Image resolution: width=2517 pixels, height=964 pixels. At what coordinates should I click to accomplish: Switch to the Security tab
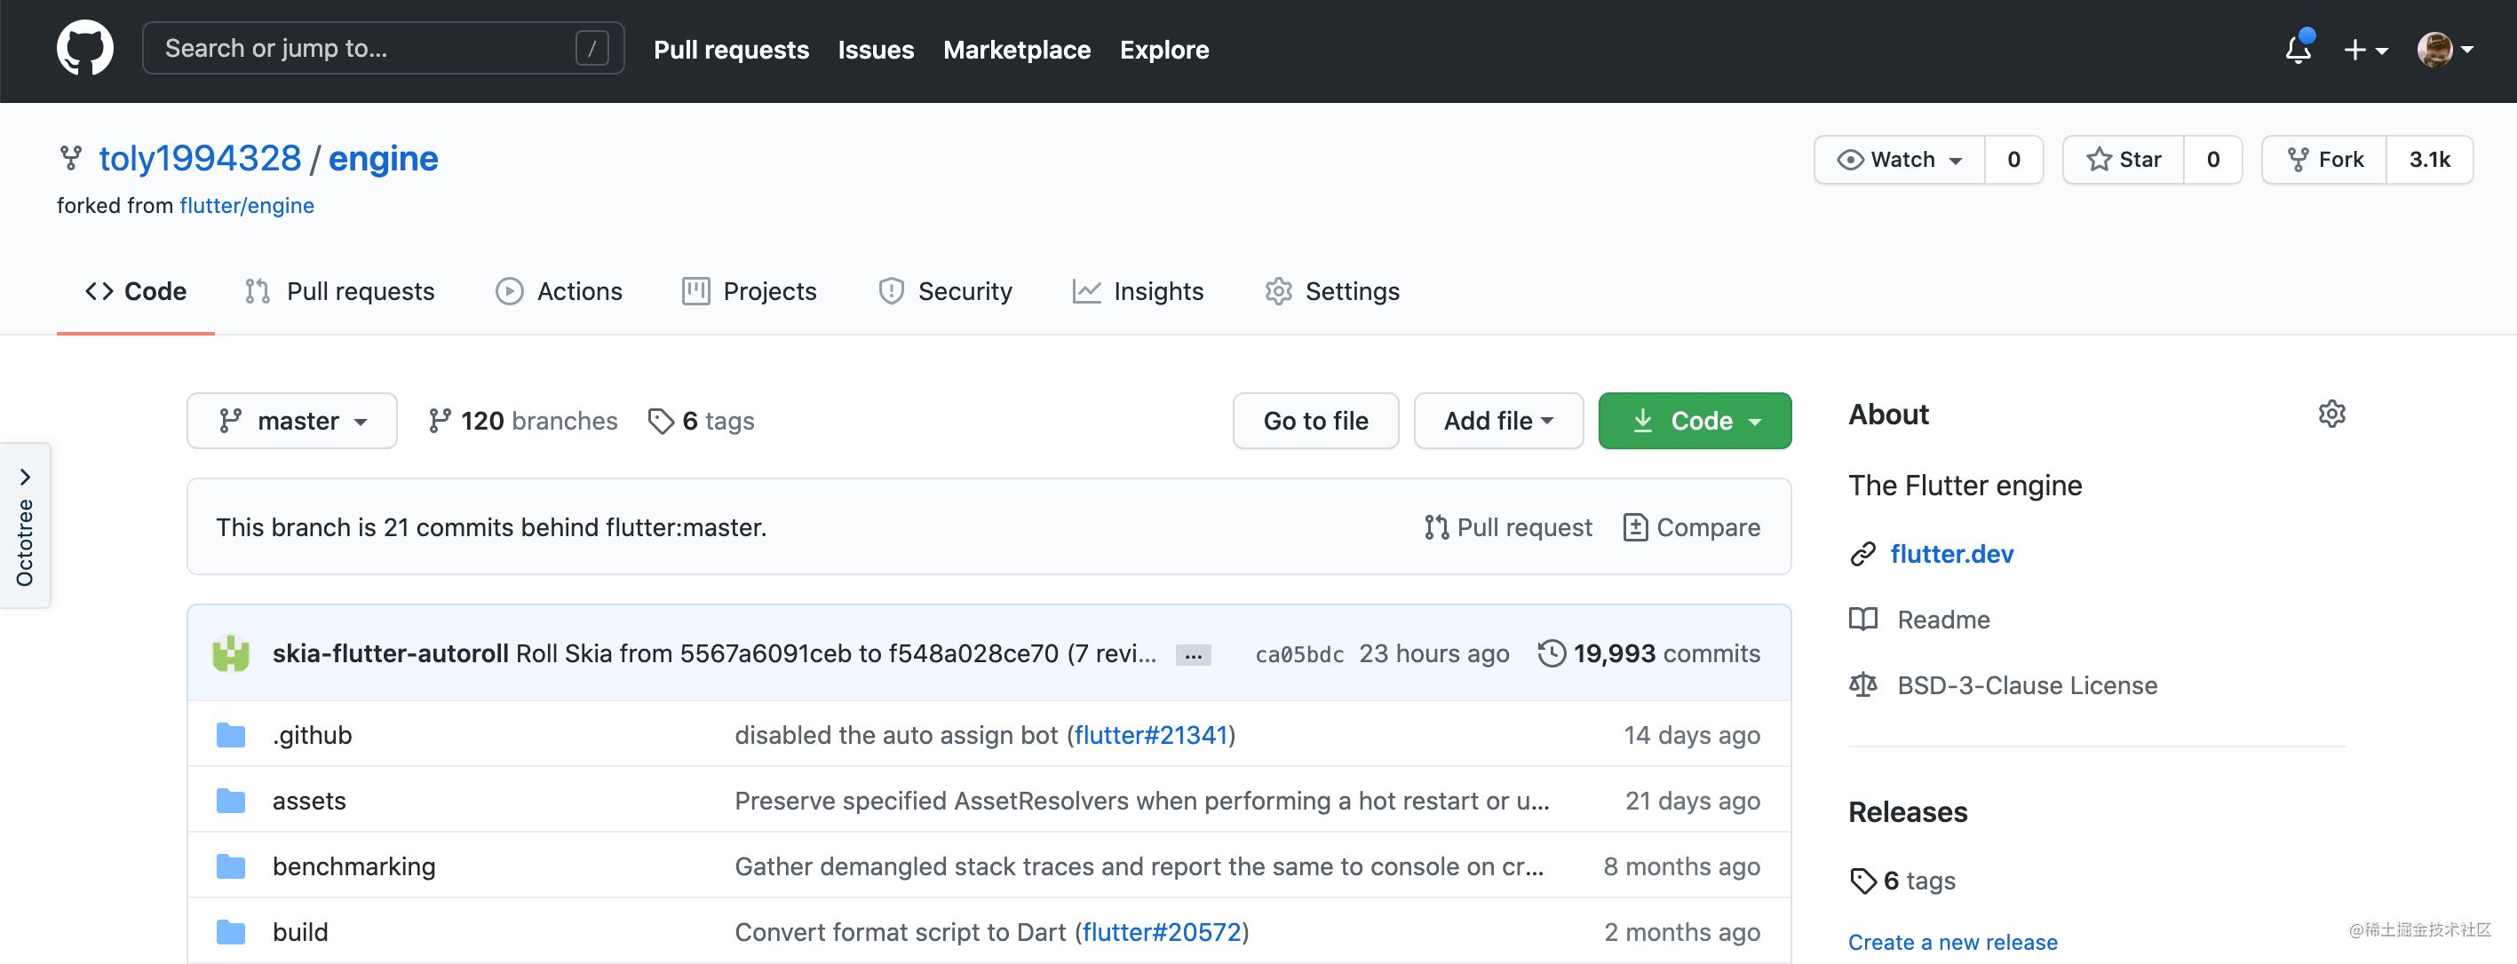click(x=945, y=291)
